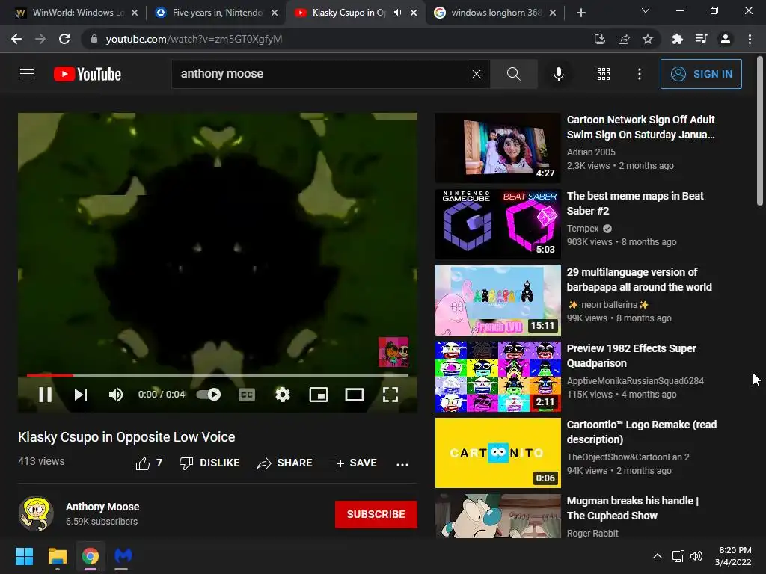Image resolution: width=766 pixels, height=574 pixels.
Task: Open Malwarebytes from taskbar
Action: click(123, 556)
